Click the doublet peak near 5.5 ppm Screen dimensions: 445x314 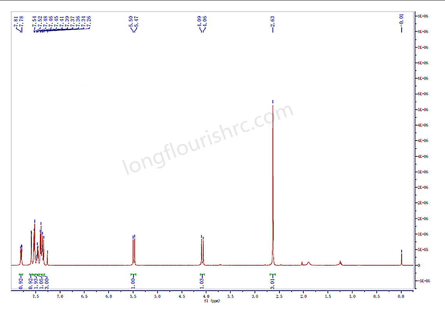(x=134, y=250)
